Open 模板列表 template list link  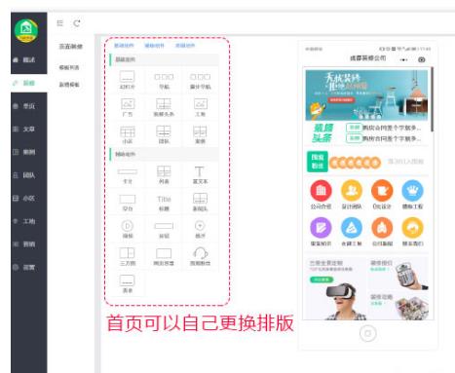click(x=69, y=67)
